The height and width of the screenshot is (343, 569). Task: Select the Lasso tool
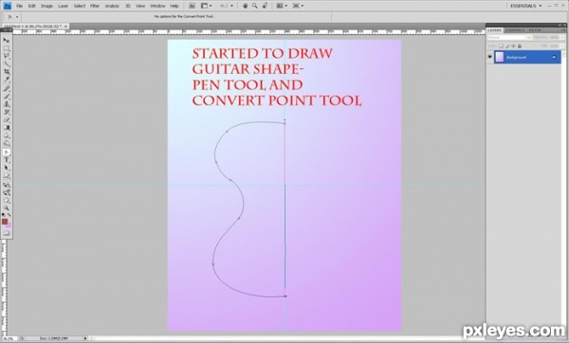click(x=7, y=56)
